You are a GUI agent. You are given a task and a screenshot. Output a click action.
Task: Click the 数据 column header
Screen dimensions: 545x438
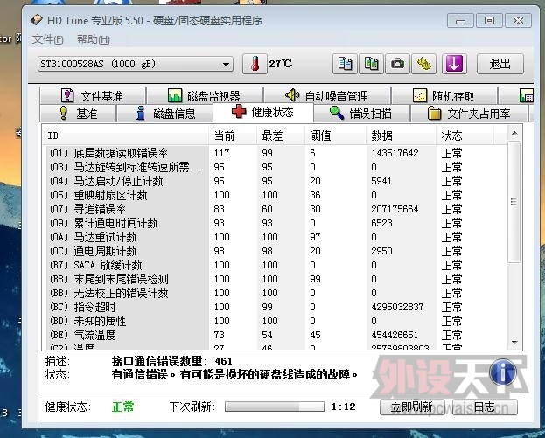coord(401,136)
